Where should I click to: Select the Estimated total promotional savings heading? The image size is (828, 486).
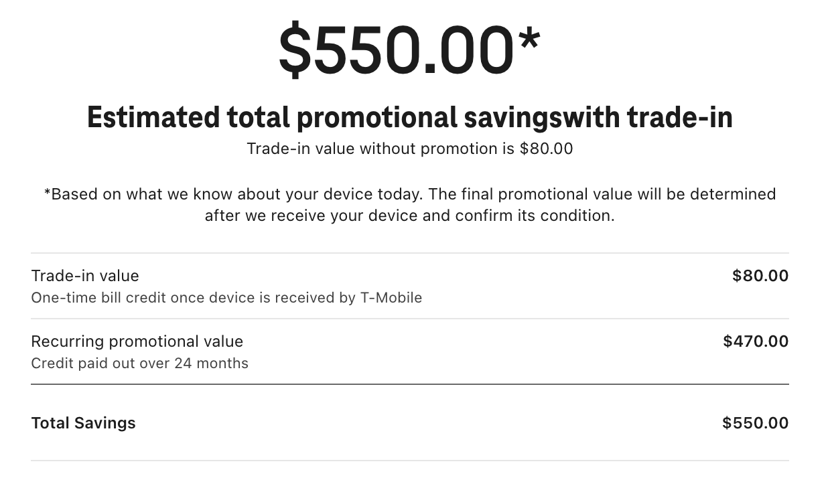409,117
